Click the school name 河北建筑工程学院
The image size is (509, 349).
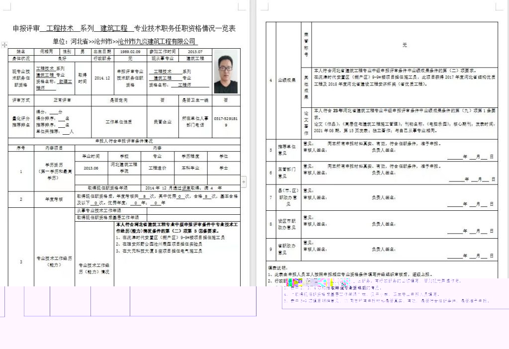124,168
